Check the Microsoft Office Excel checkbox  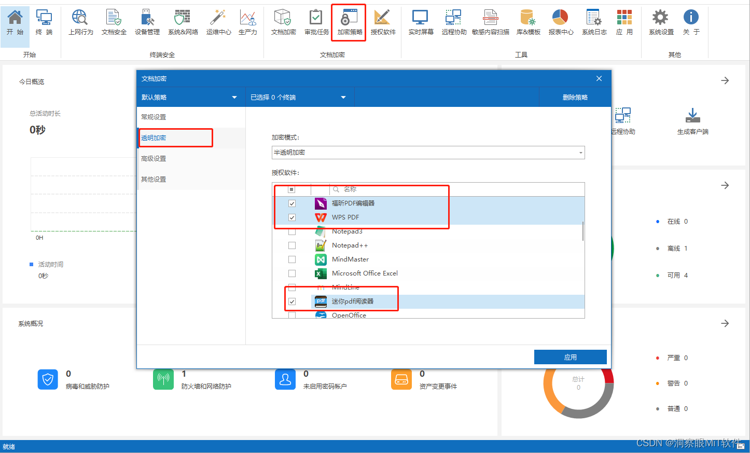click(x=292, y=273)
